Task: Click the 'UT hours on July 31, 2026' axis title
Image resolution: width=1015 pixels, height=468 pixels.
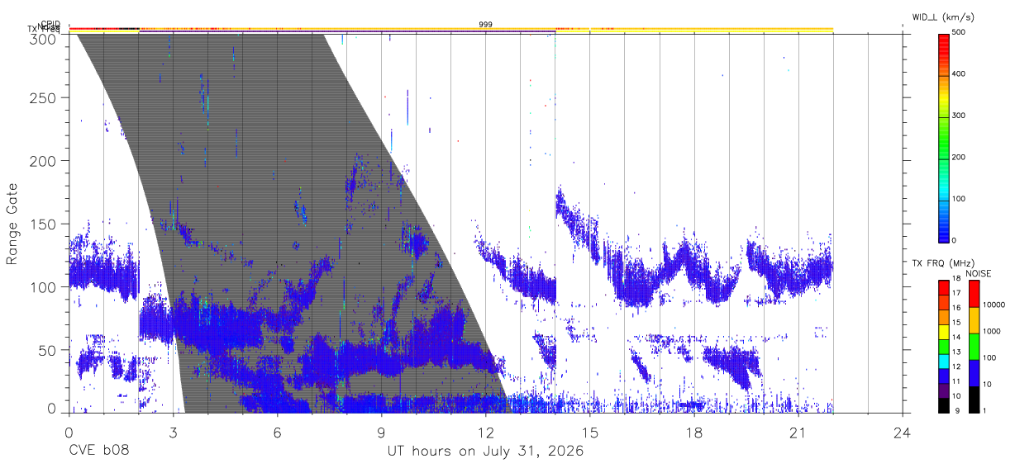Action: (485, 451)
